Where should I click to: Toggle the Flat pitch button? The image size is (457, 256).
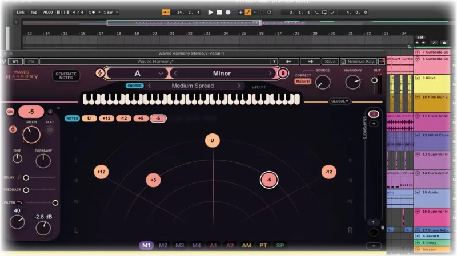point(50,130)
